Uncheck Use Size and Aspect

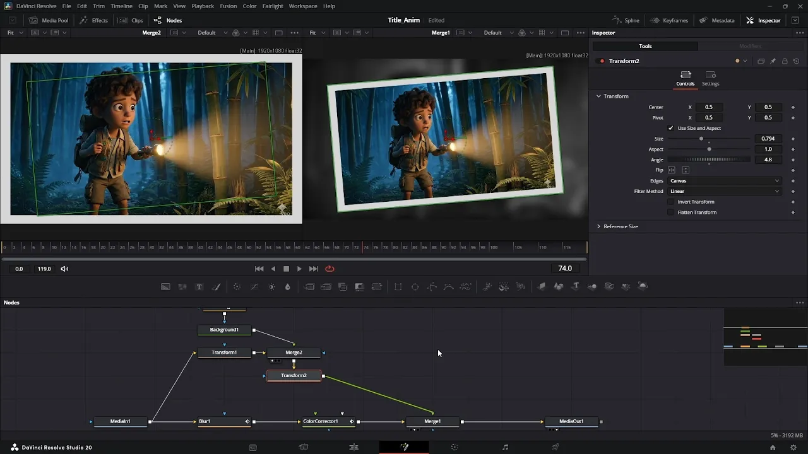pos(671,128)
